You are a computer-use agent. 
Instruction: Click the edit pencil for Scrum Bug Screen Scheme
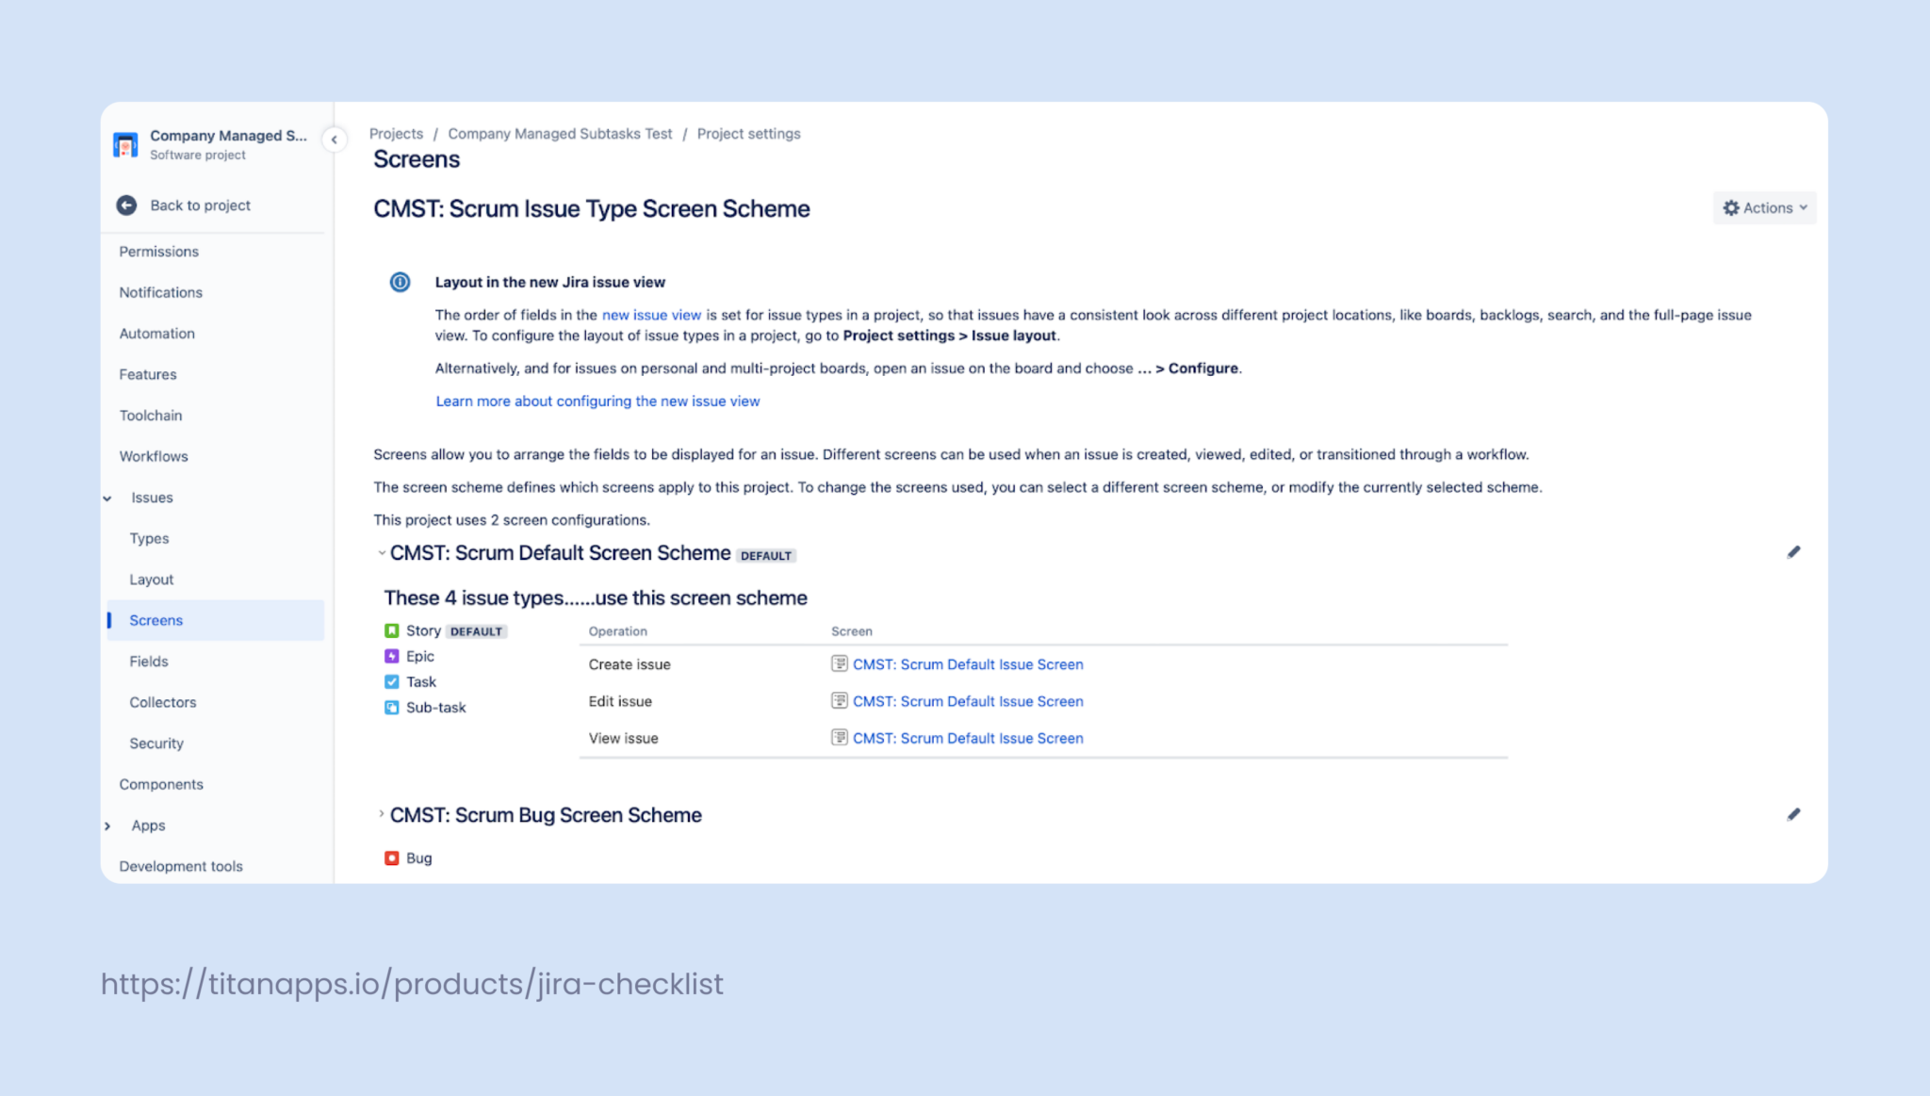[1795, 813]
